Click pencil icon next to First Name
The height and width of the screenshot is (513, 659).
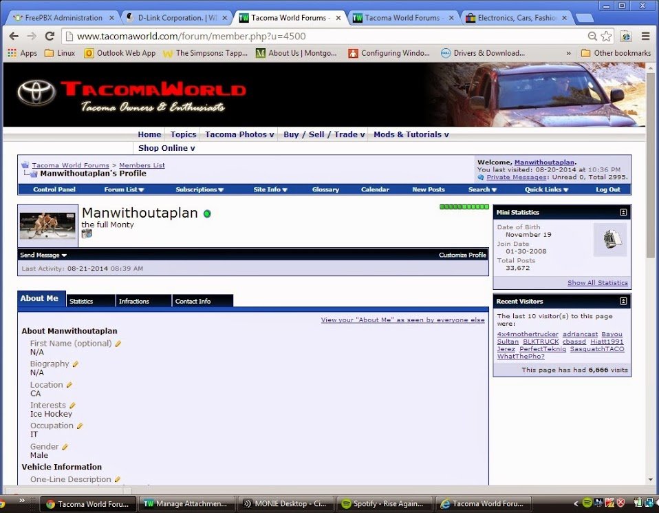coord(118,344)
